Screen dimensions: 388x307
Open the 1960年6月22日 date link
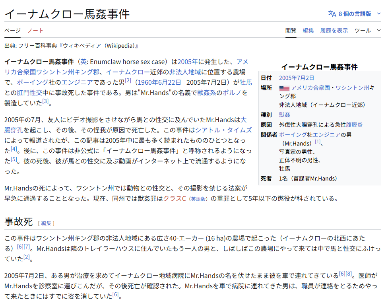pos(159,82)
